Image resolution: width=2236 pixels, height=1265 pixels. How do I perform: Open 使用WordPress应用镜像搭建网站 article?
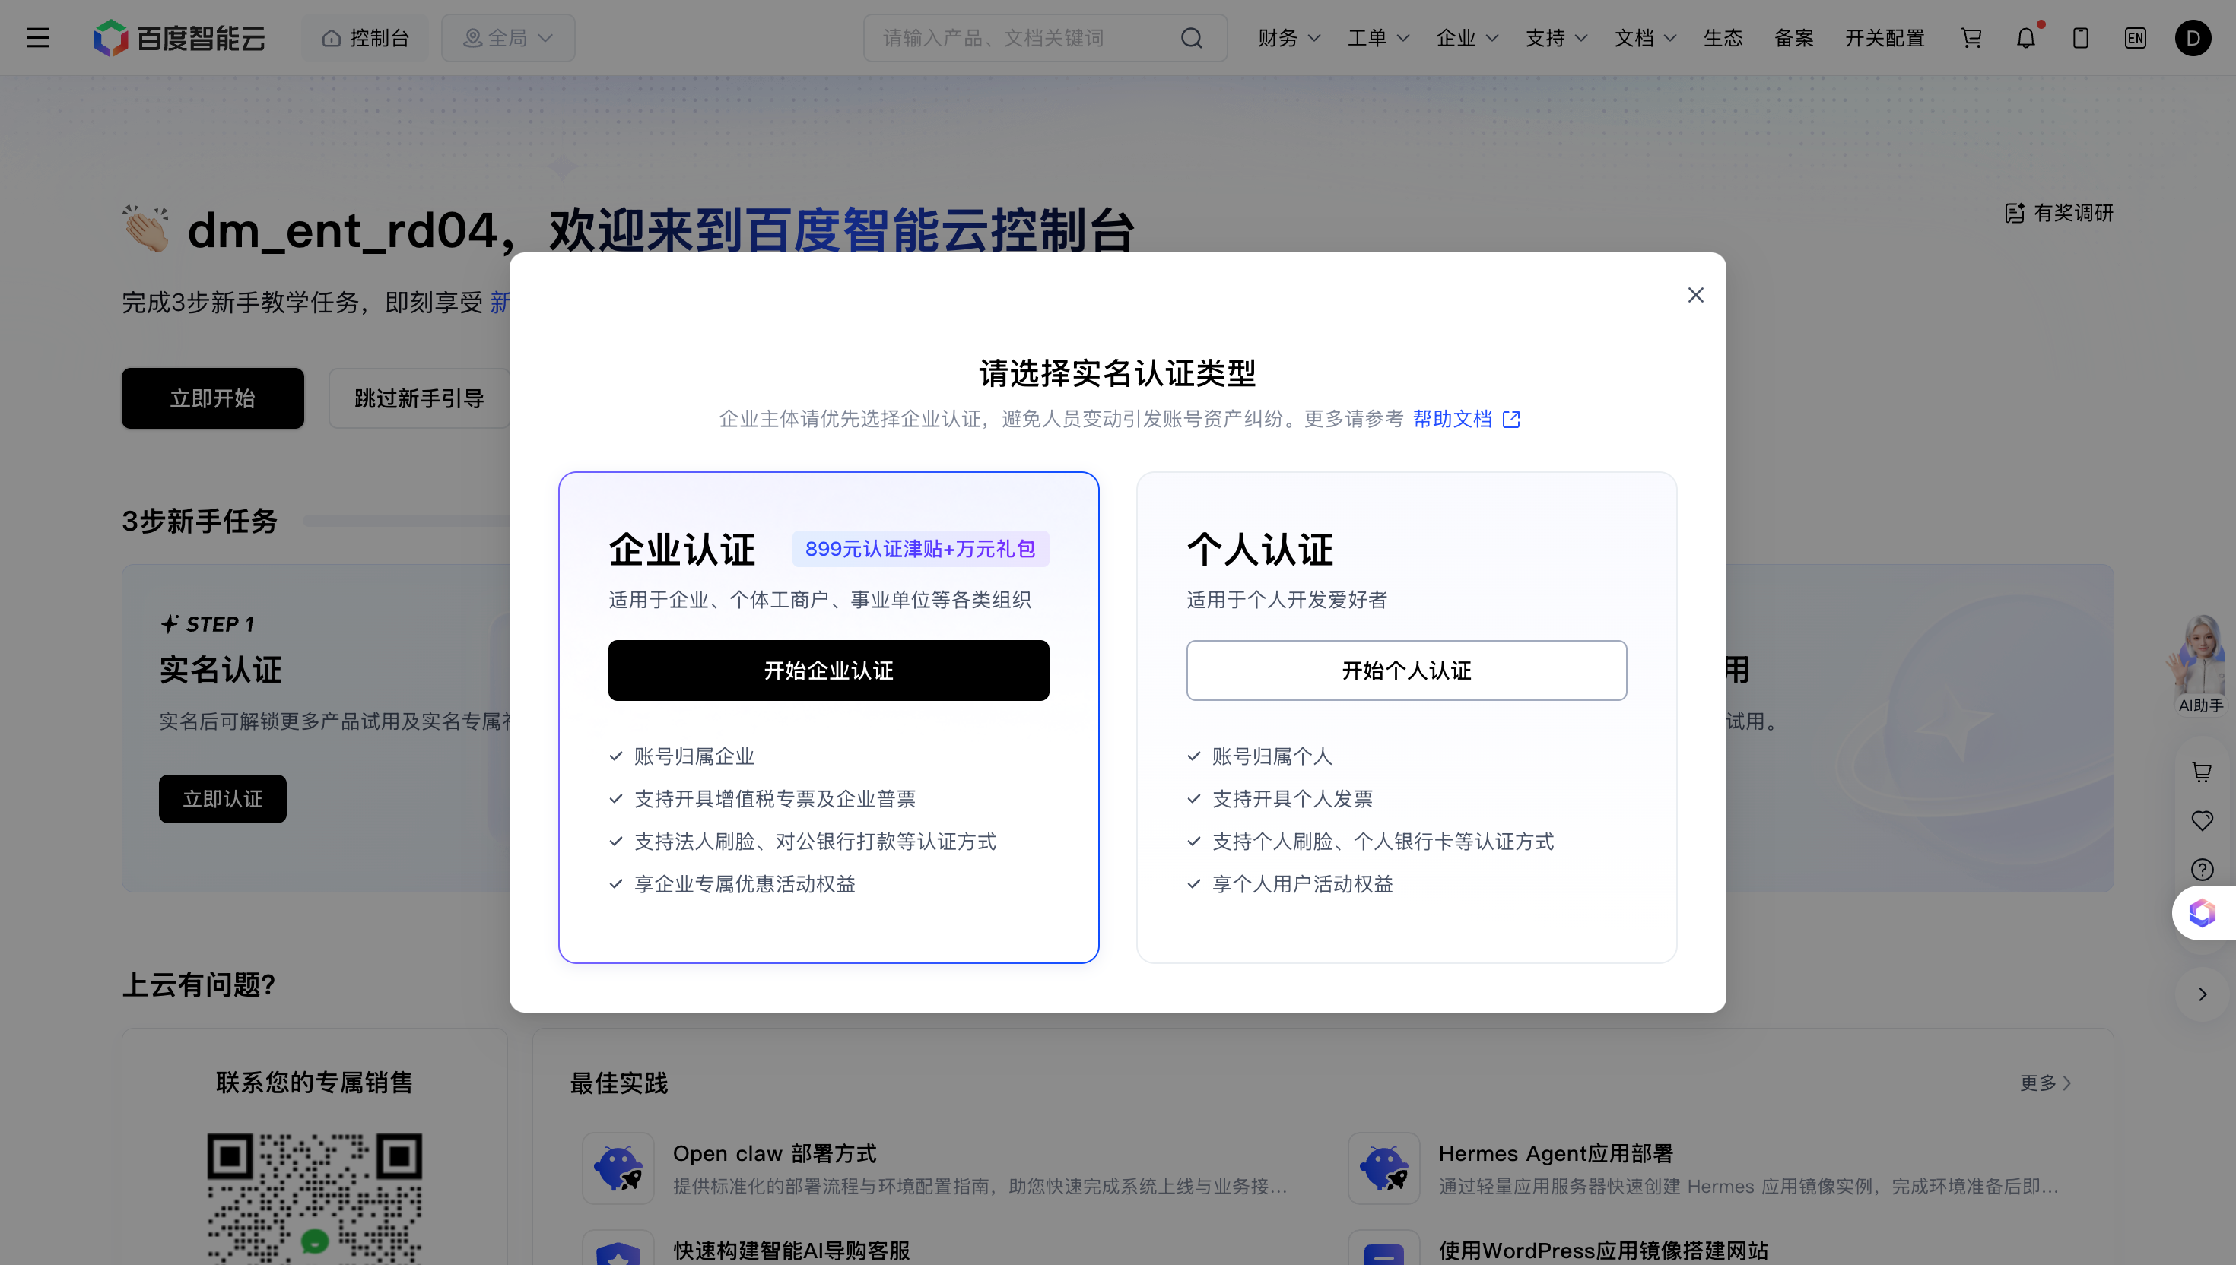click(1603, 1251)
